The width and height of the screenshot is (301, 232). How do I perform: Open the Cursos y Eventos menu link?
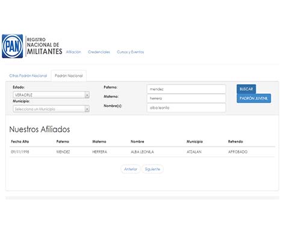click(x=131, y=52)
